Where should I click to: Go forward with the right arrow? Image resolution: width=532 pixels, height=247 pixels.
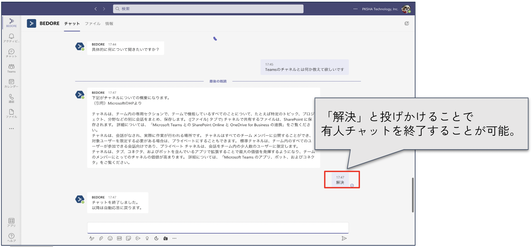(x=104, y=9)
